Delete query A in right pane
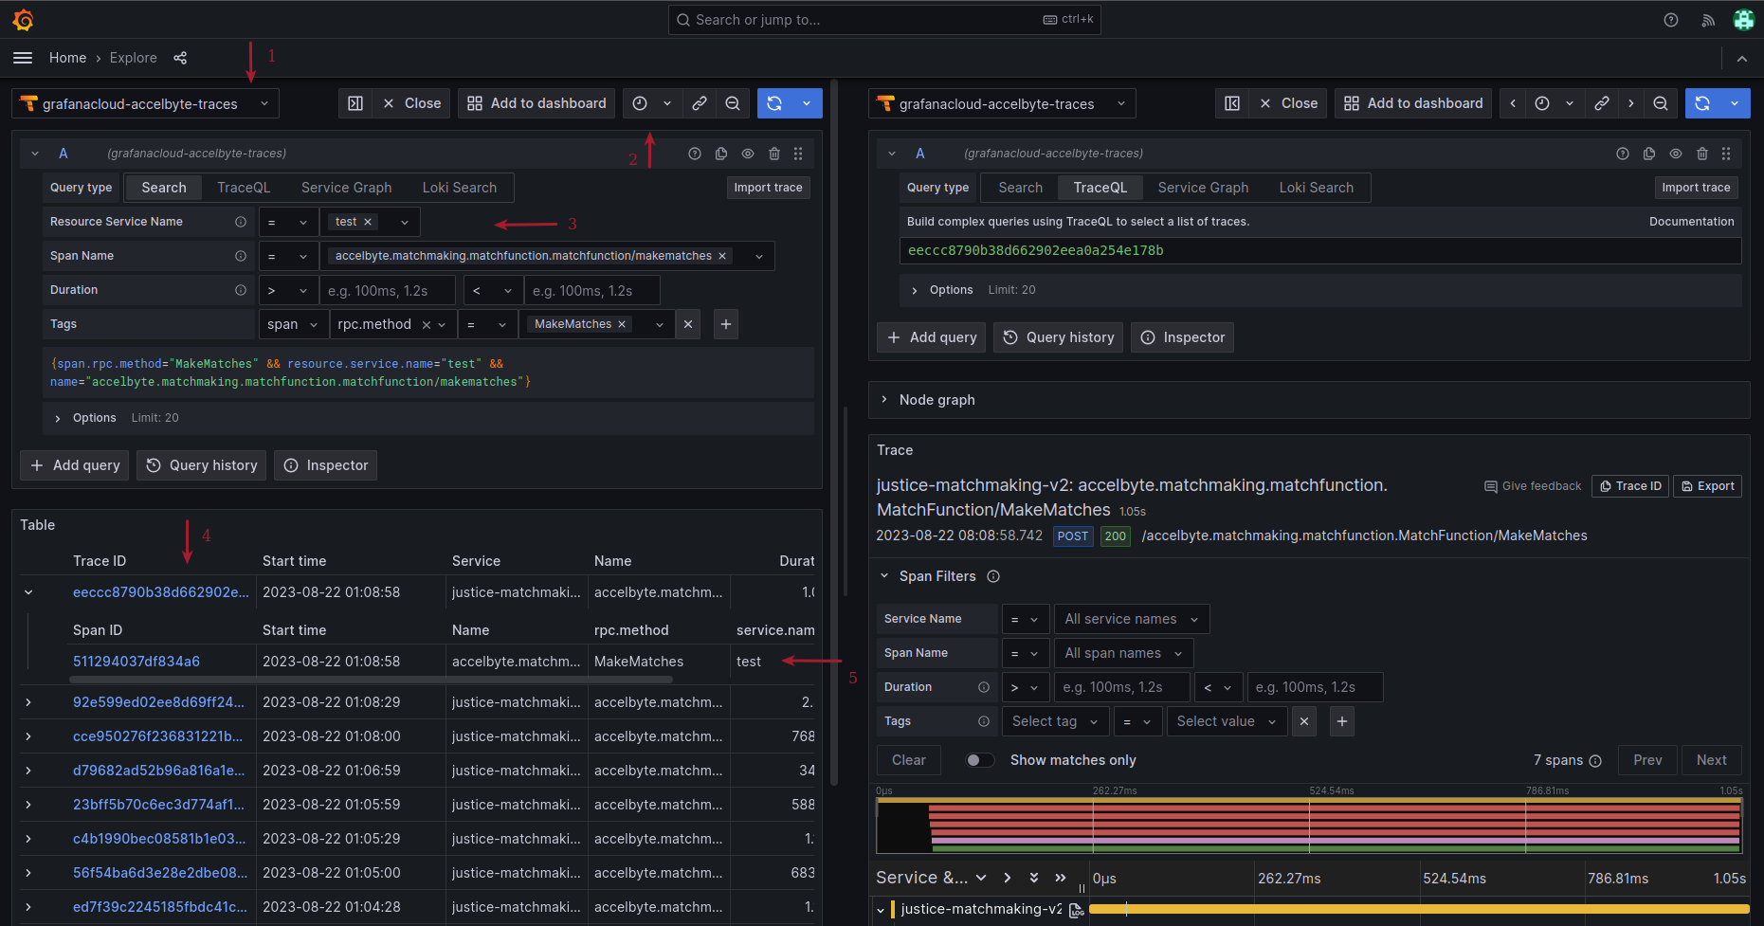The image size is (1764, 926). pos(1702,154)
